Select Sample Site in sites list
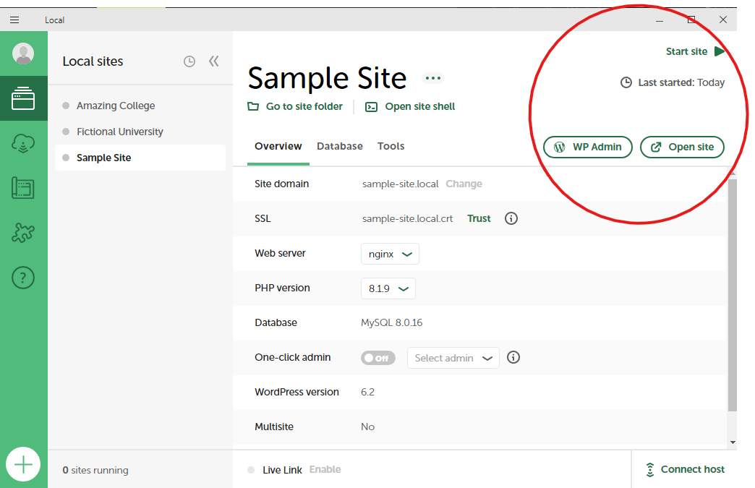The image size is (755, 488). tap(140, 158)
